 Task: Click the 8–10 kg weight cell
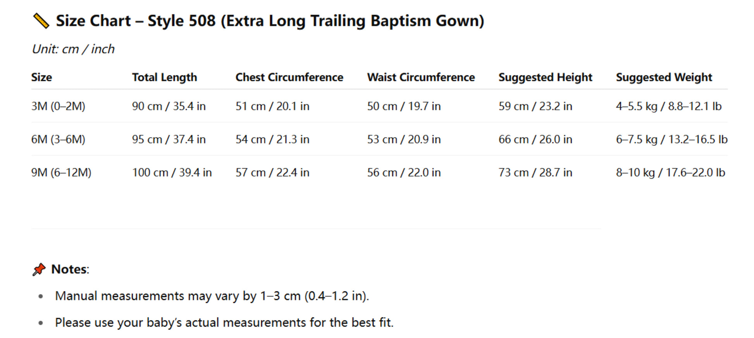click(x=670, y=172)
